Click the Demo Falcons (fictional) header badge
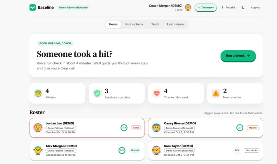The width and height of the screenshot is (277, 164). pyautogui.click(x=73, y=8)
